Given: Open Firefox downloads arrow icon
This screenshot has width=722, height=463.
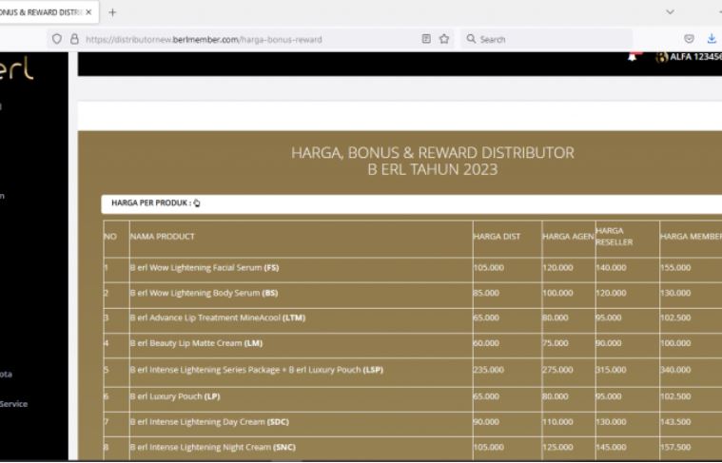Looking at the screenshot, I should click(712, 40).
